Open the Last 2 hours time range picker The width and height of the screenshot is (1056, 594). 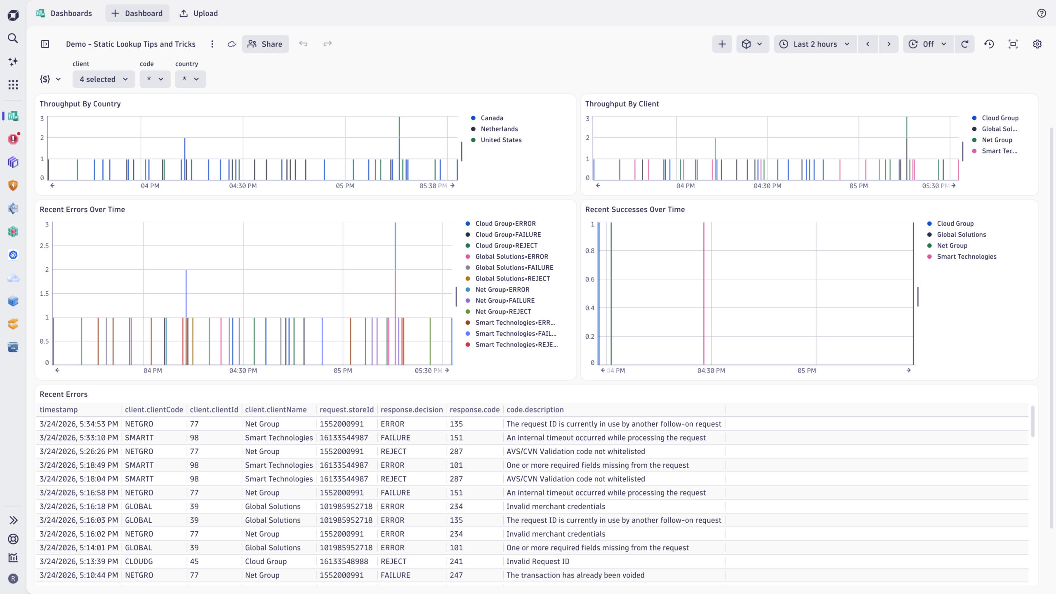click(815, 44)
